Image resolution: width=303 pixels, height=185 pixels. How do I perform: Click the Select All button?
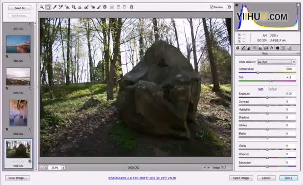[20, 8]
